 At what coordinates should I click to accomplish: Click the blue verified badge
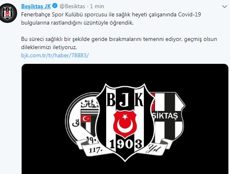point(55,6)
